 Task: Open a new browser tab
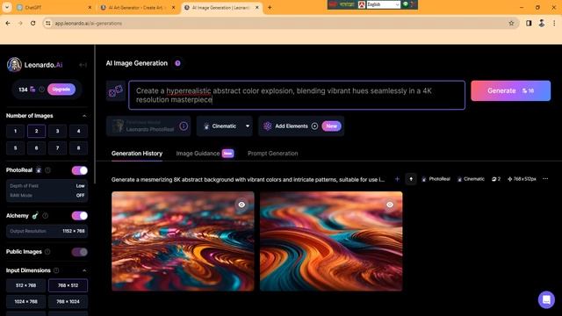point(270,8)
